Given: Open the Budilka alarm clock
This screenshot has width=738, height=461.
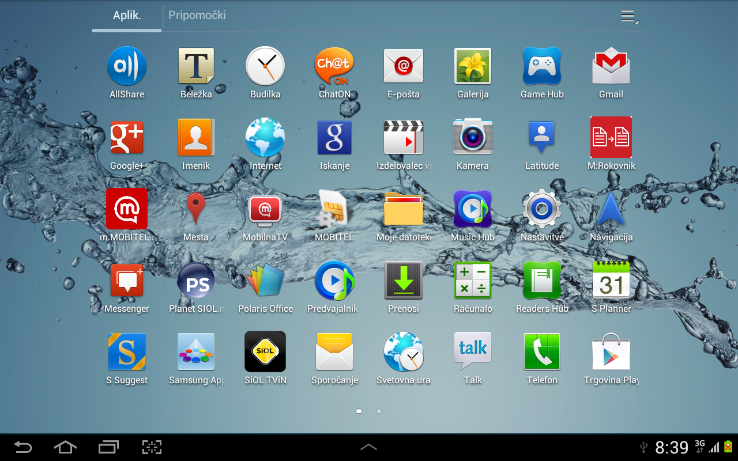Looking at the screenshot, I should pos(265,66).
